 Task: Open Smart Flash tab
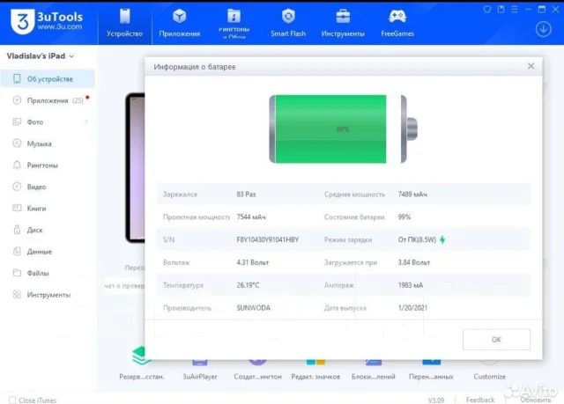[288, 24]
